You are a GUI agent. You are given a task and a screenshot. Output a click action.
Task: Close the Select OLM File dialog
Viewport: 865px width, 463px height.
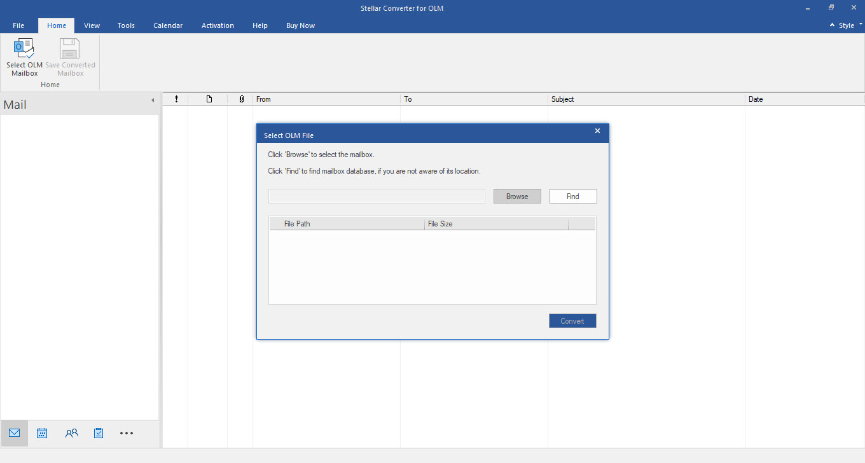pos(597,131)
